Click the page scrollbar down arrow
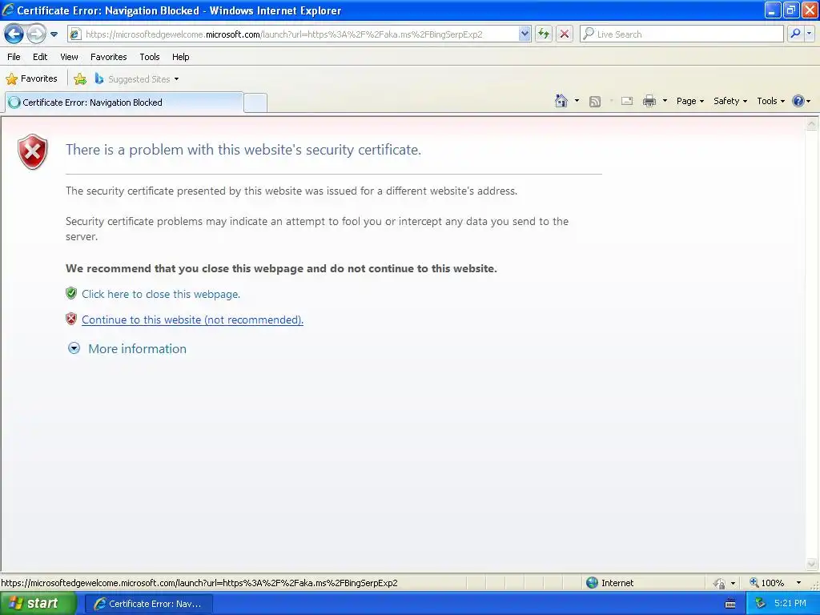Screen dimensions: 820x615 (x=812, y=564)
